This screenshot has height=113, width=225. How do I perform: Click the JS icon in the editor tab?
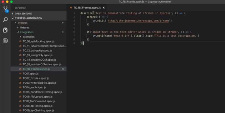coord(71,8)
